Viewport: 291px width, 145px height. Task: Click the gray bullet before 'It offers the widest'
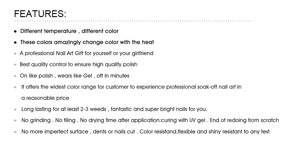click(x=15, y=87)
